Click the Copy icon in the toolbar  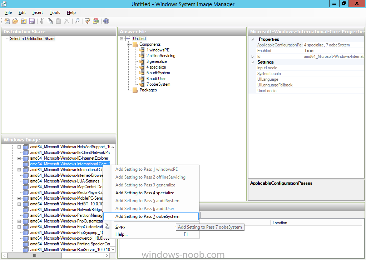pos(50,21)
